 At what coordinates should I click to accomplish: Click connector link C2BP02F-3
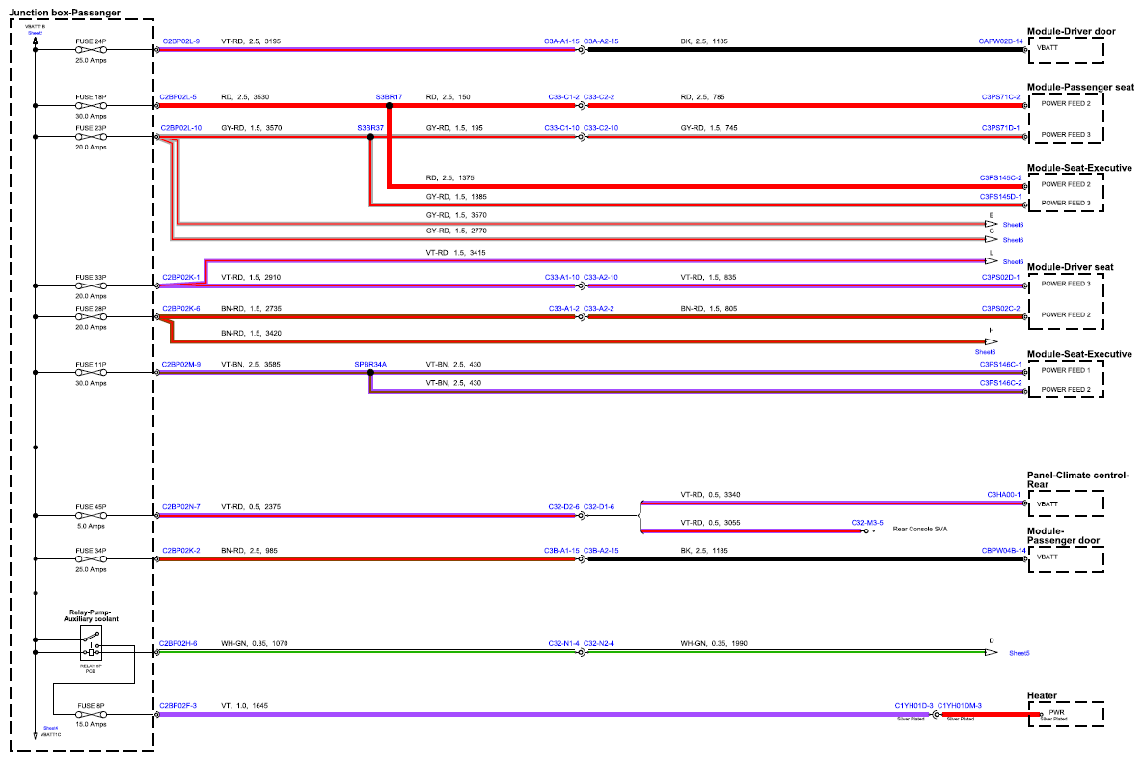(177, 706)
